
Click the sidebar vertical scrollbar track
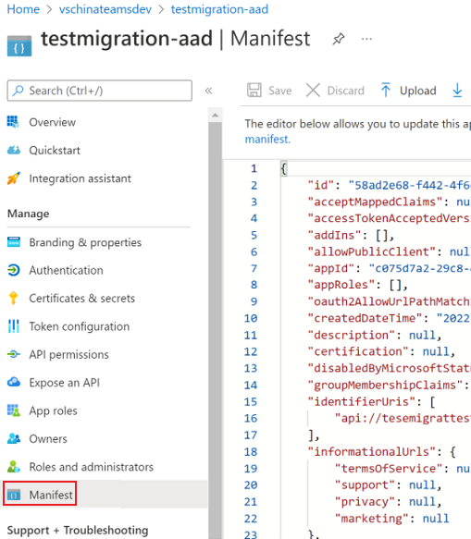[215, 330]
